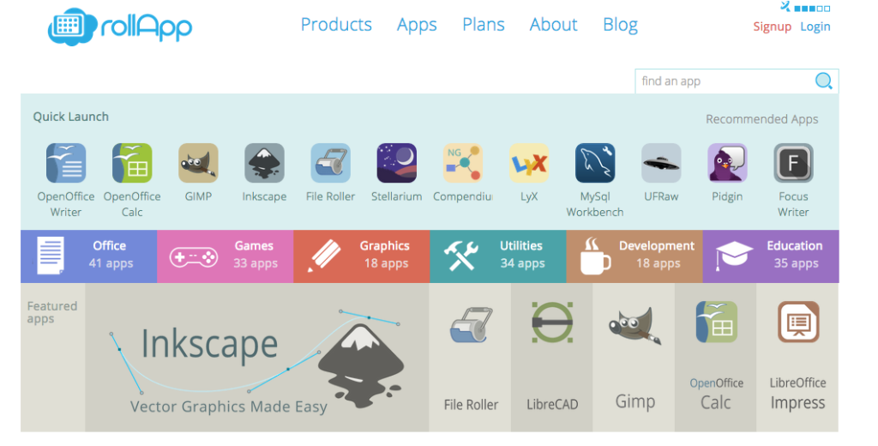Launch the LyX app icon

click(x=528, y=163)
